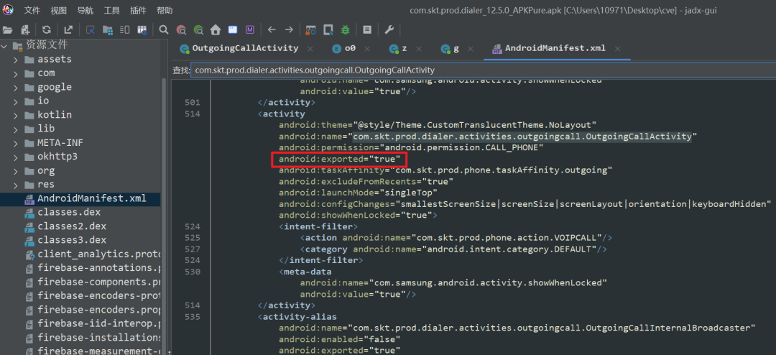
Task: Open the 视图 menu
Action: point(58,10)
